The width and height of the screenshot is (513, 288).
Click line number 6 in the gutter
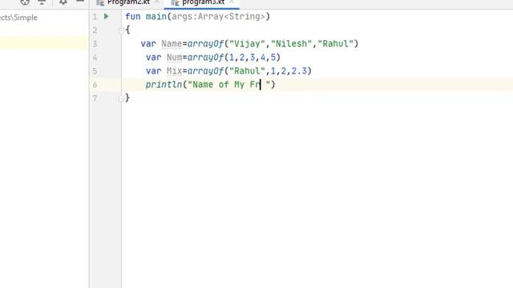click(x=95, y=85)
